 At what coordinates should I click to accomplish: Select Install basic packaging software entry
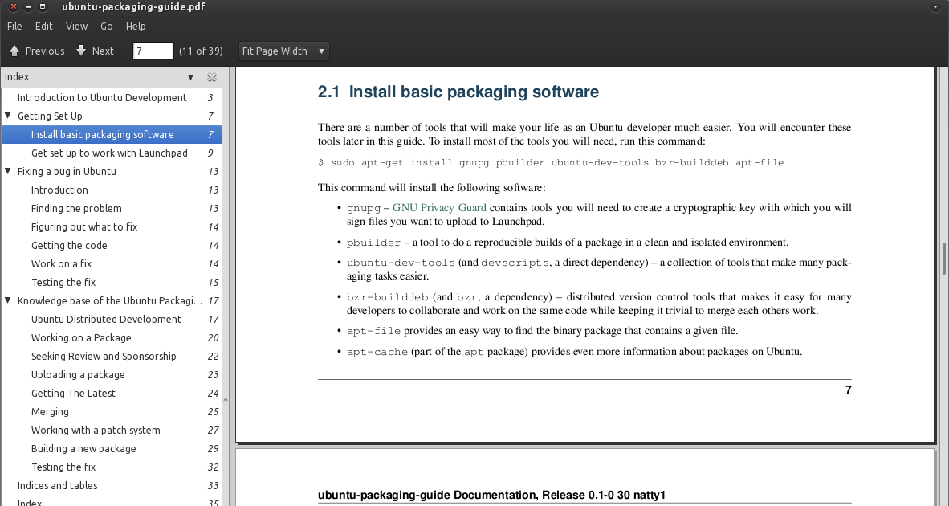point(112,134)
